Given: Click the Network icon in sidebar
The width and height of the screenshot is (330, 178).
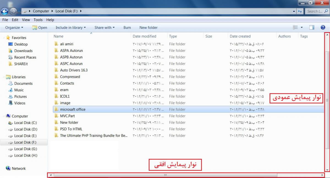Looking at the screenshot, I should point(8,168).
